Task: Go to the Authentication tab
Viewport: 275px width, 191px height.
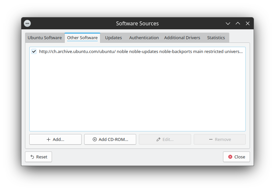Action: [144, 38]
